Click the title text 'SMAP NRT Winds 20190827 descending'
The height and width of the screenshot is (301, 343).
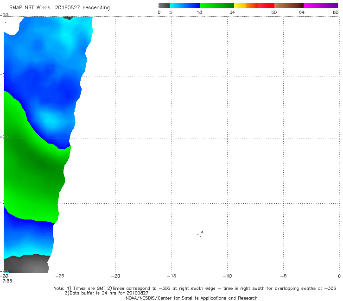[x=59, y=8]
